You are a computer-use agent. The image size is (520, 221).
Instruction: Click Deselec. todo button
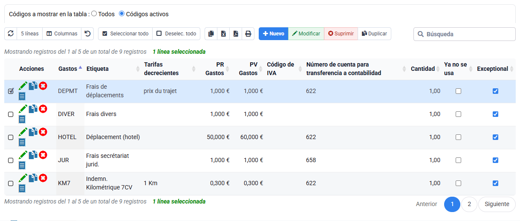[176, 34]
